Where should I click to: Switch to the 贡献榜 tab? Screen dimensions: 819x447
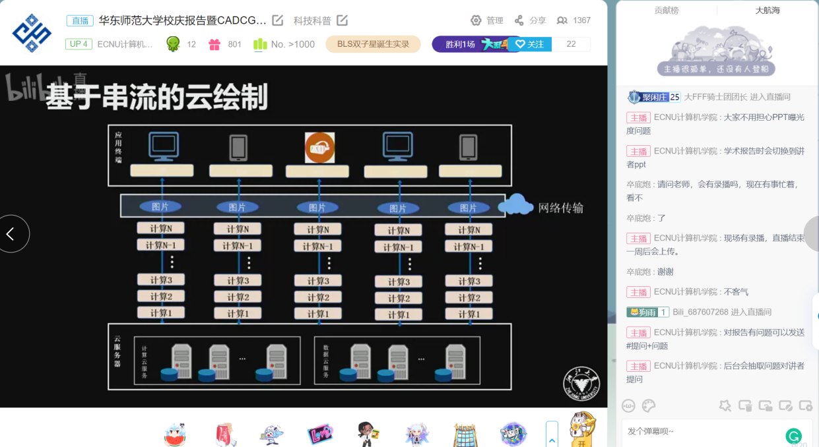pyautogui.click(x=666, y=11)
